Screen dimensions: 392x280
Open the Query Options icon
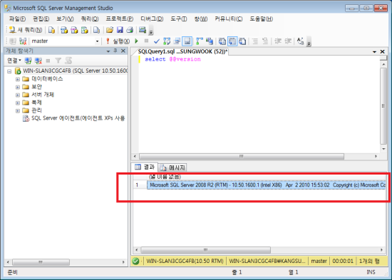[177, 41]
